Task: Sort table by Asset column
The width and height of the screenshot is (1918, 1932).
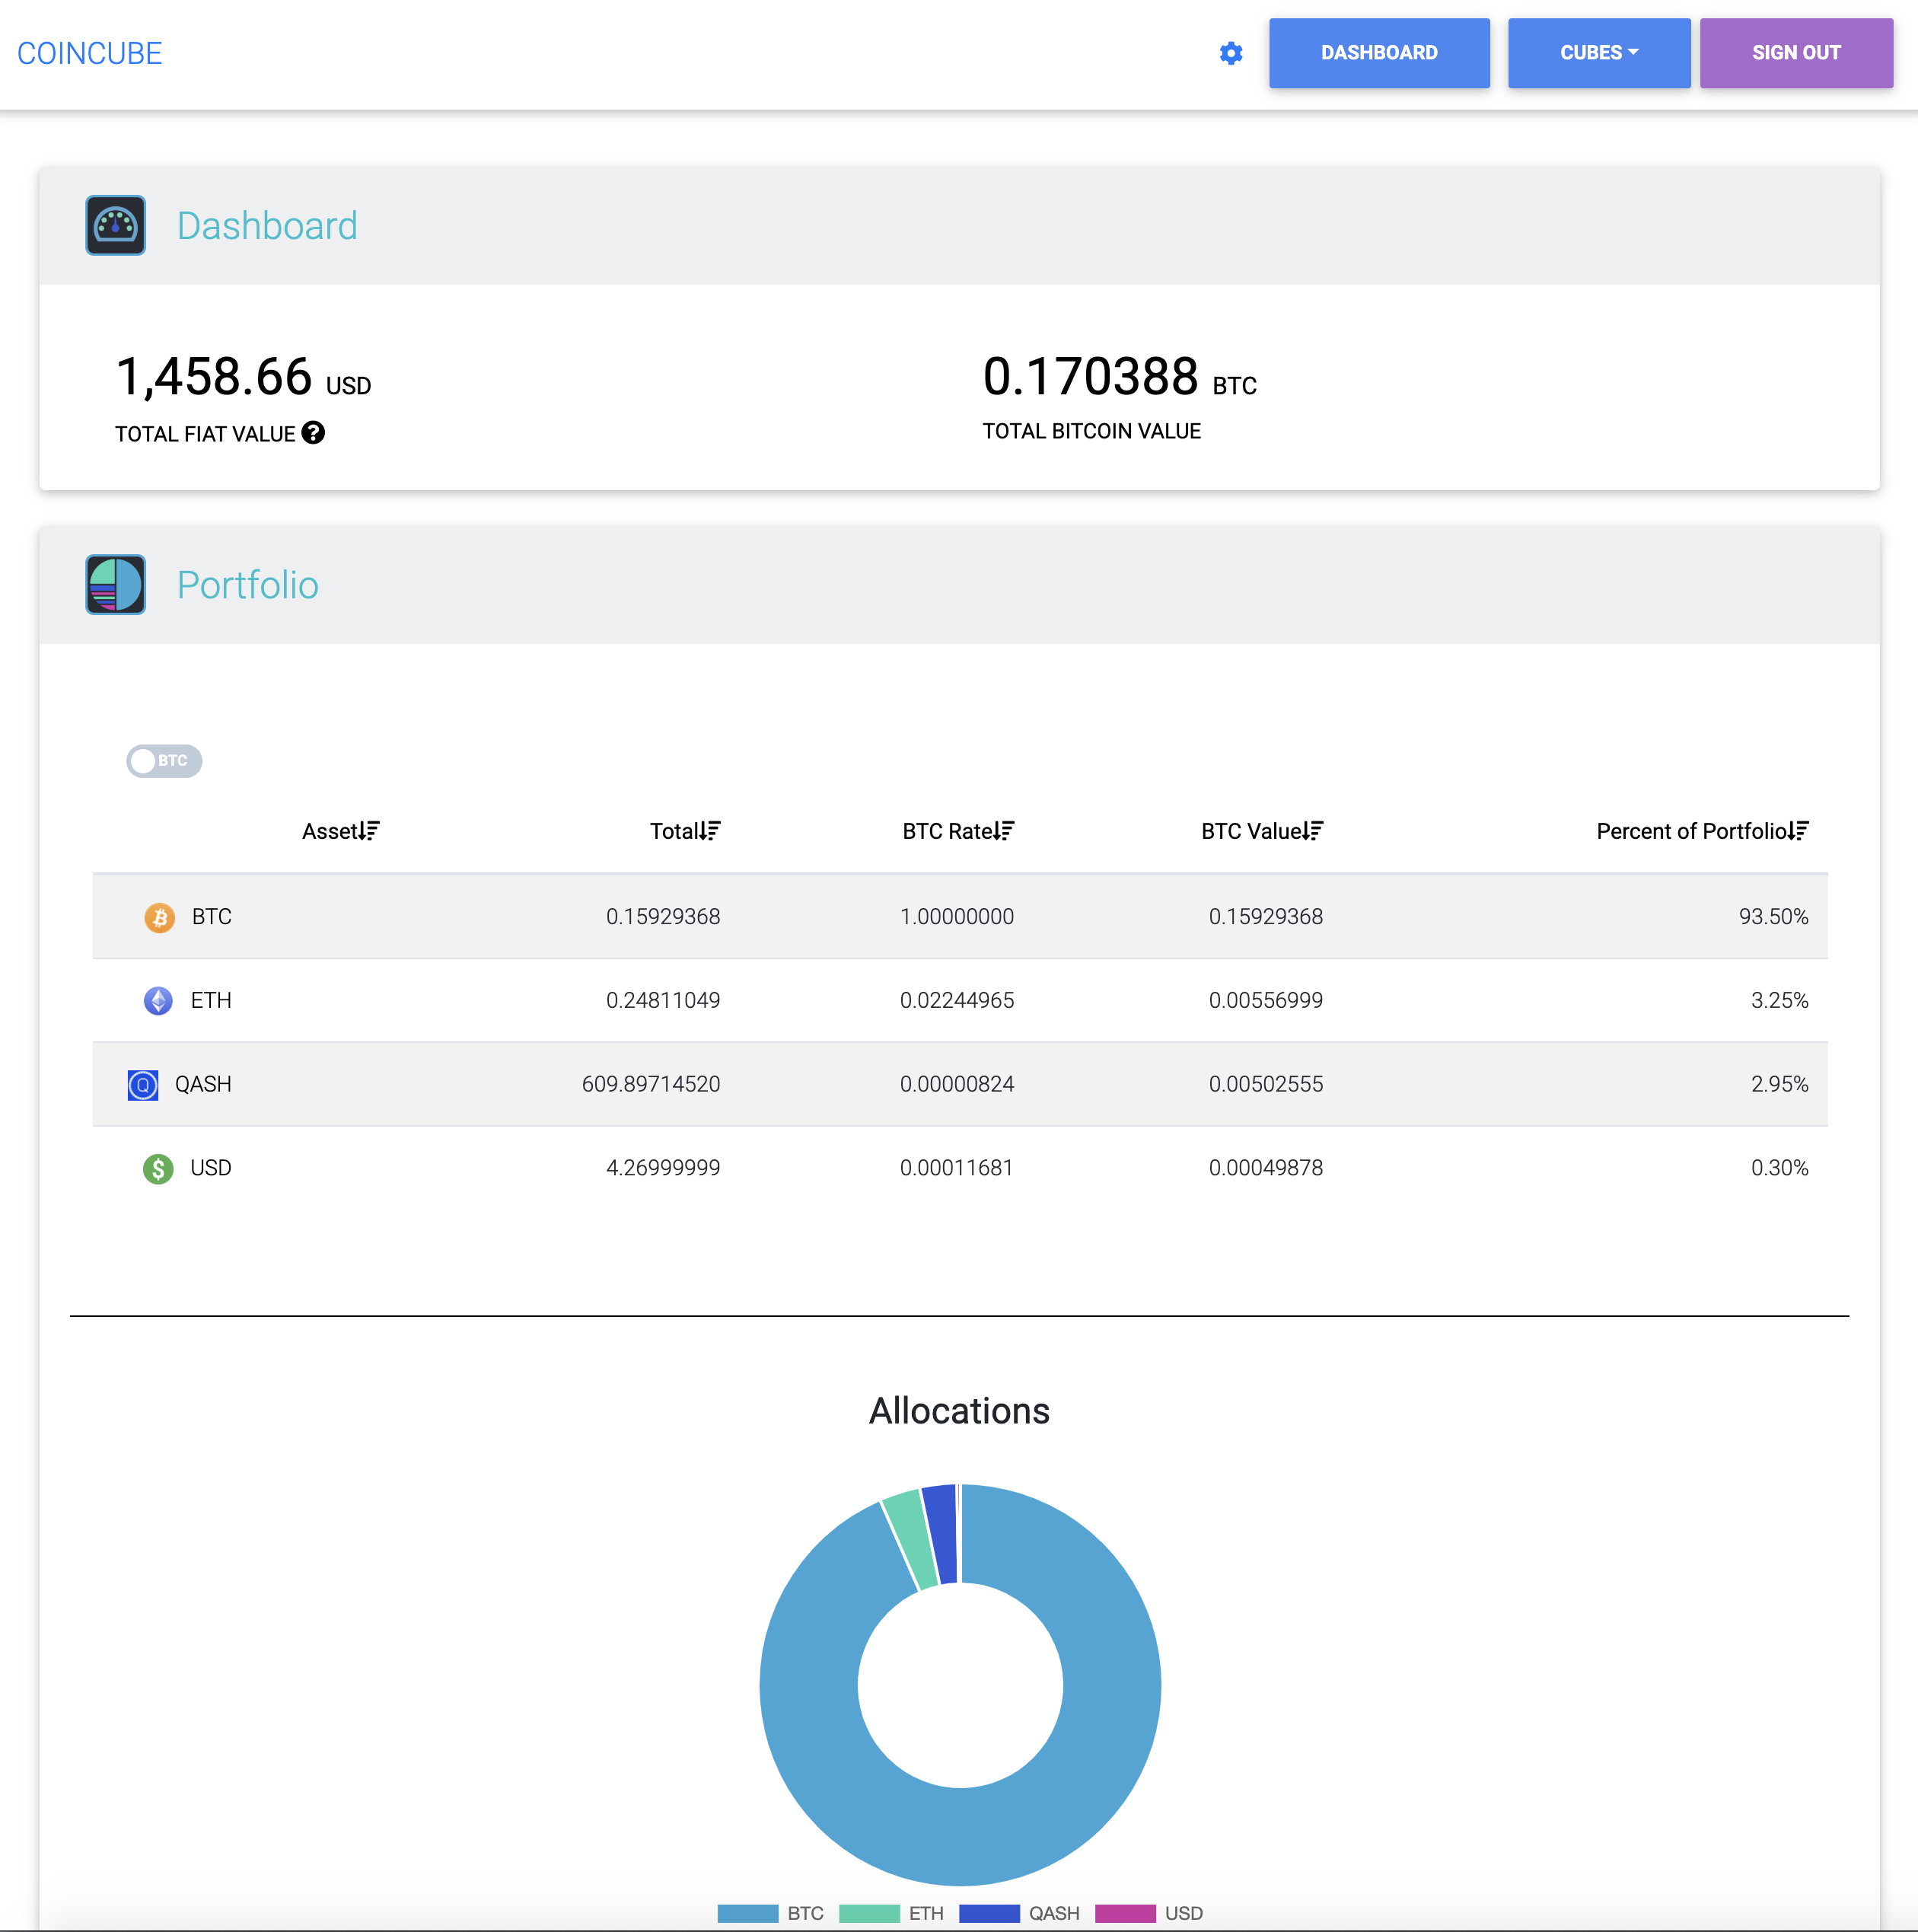Action: 340,831
